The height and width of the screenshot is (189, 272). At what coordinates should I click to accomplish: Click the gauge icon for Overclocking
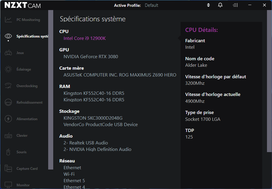[x=8, y=86]
